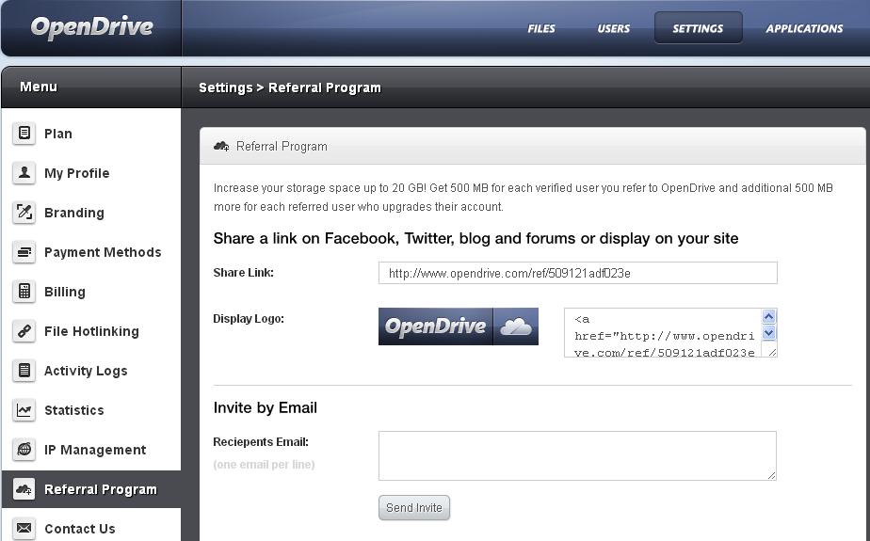The height and width of the screenshot is (541, 870).
Task: Switch to the APPLICATIONS tab
Action: [804, 28]
